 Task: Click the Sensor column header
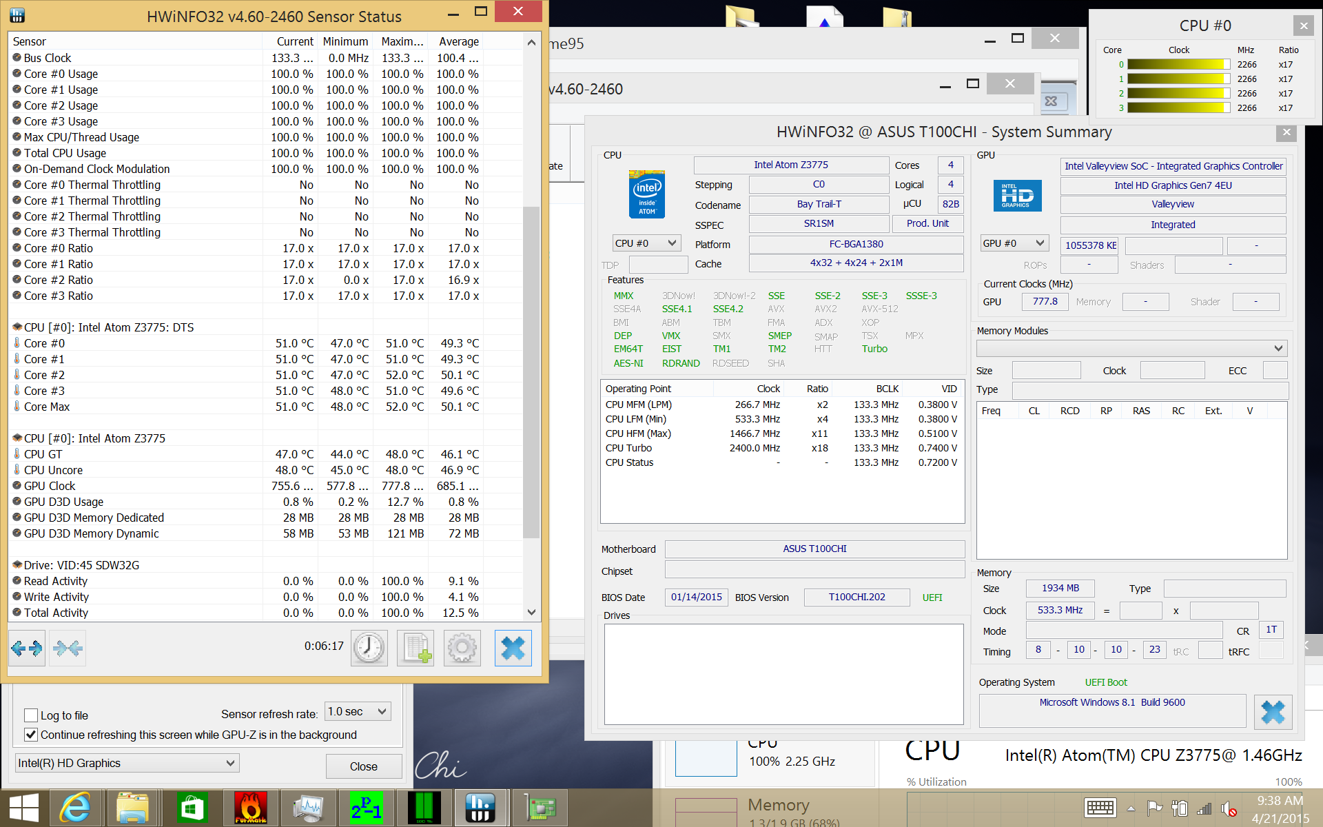point(136,41)
